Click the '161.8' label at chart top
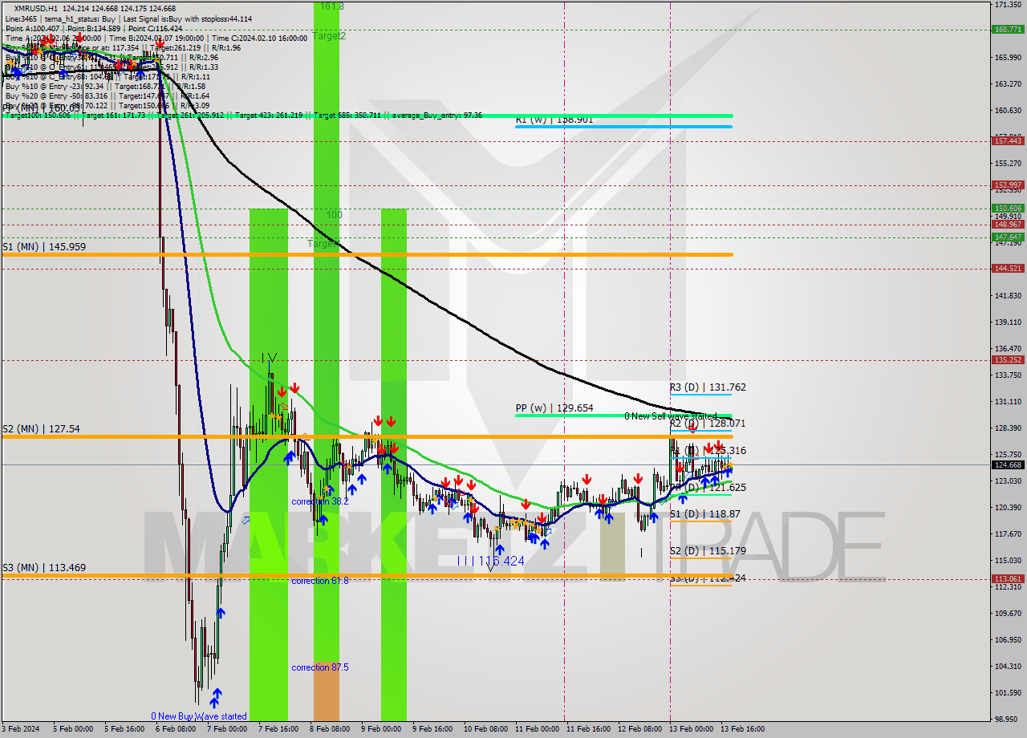 click(332, 6)
